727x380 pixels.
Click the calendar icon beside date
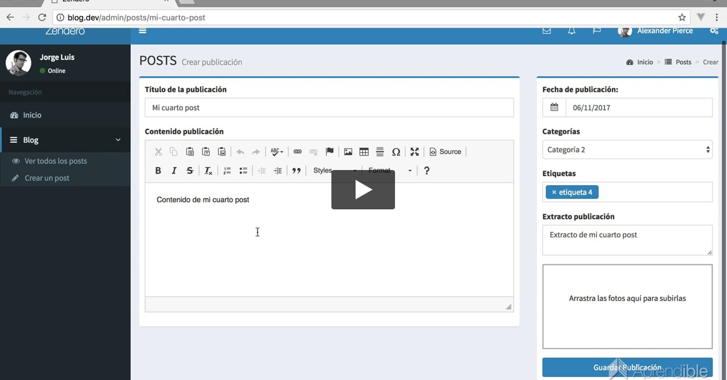pos(554,108)
